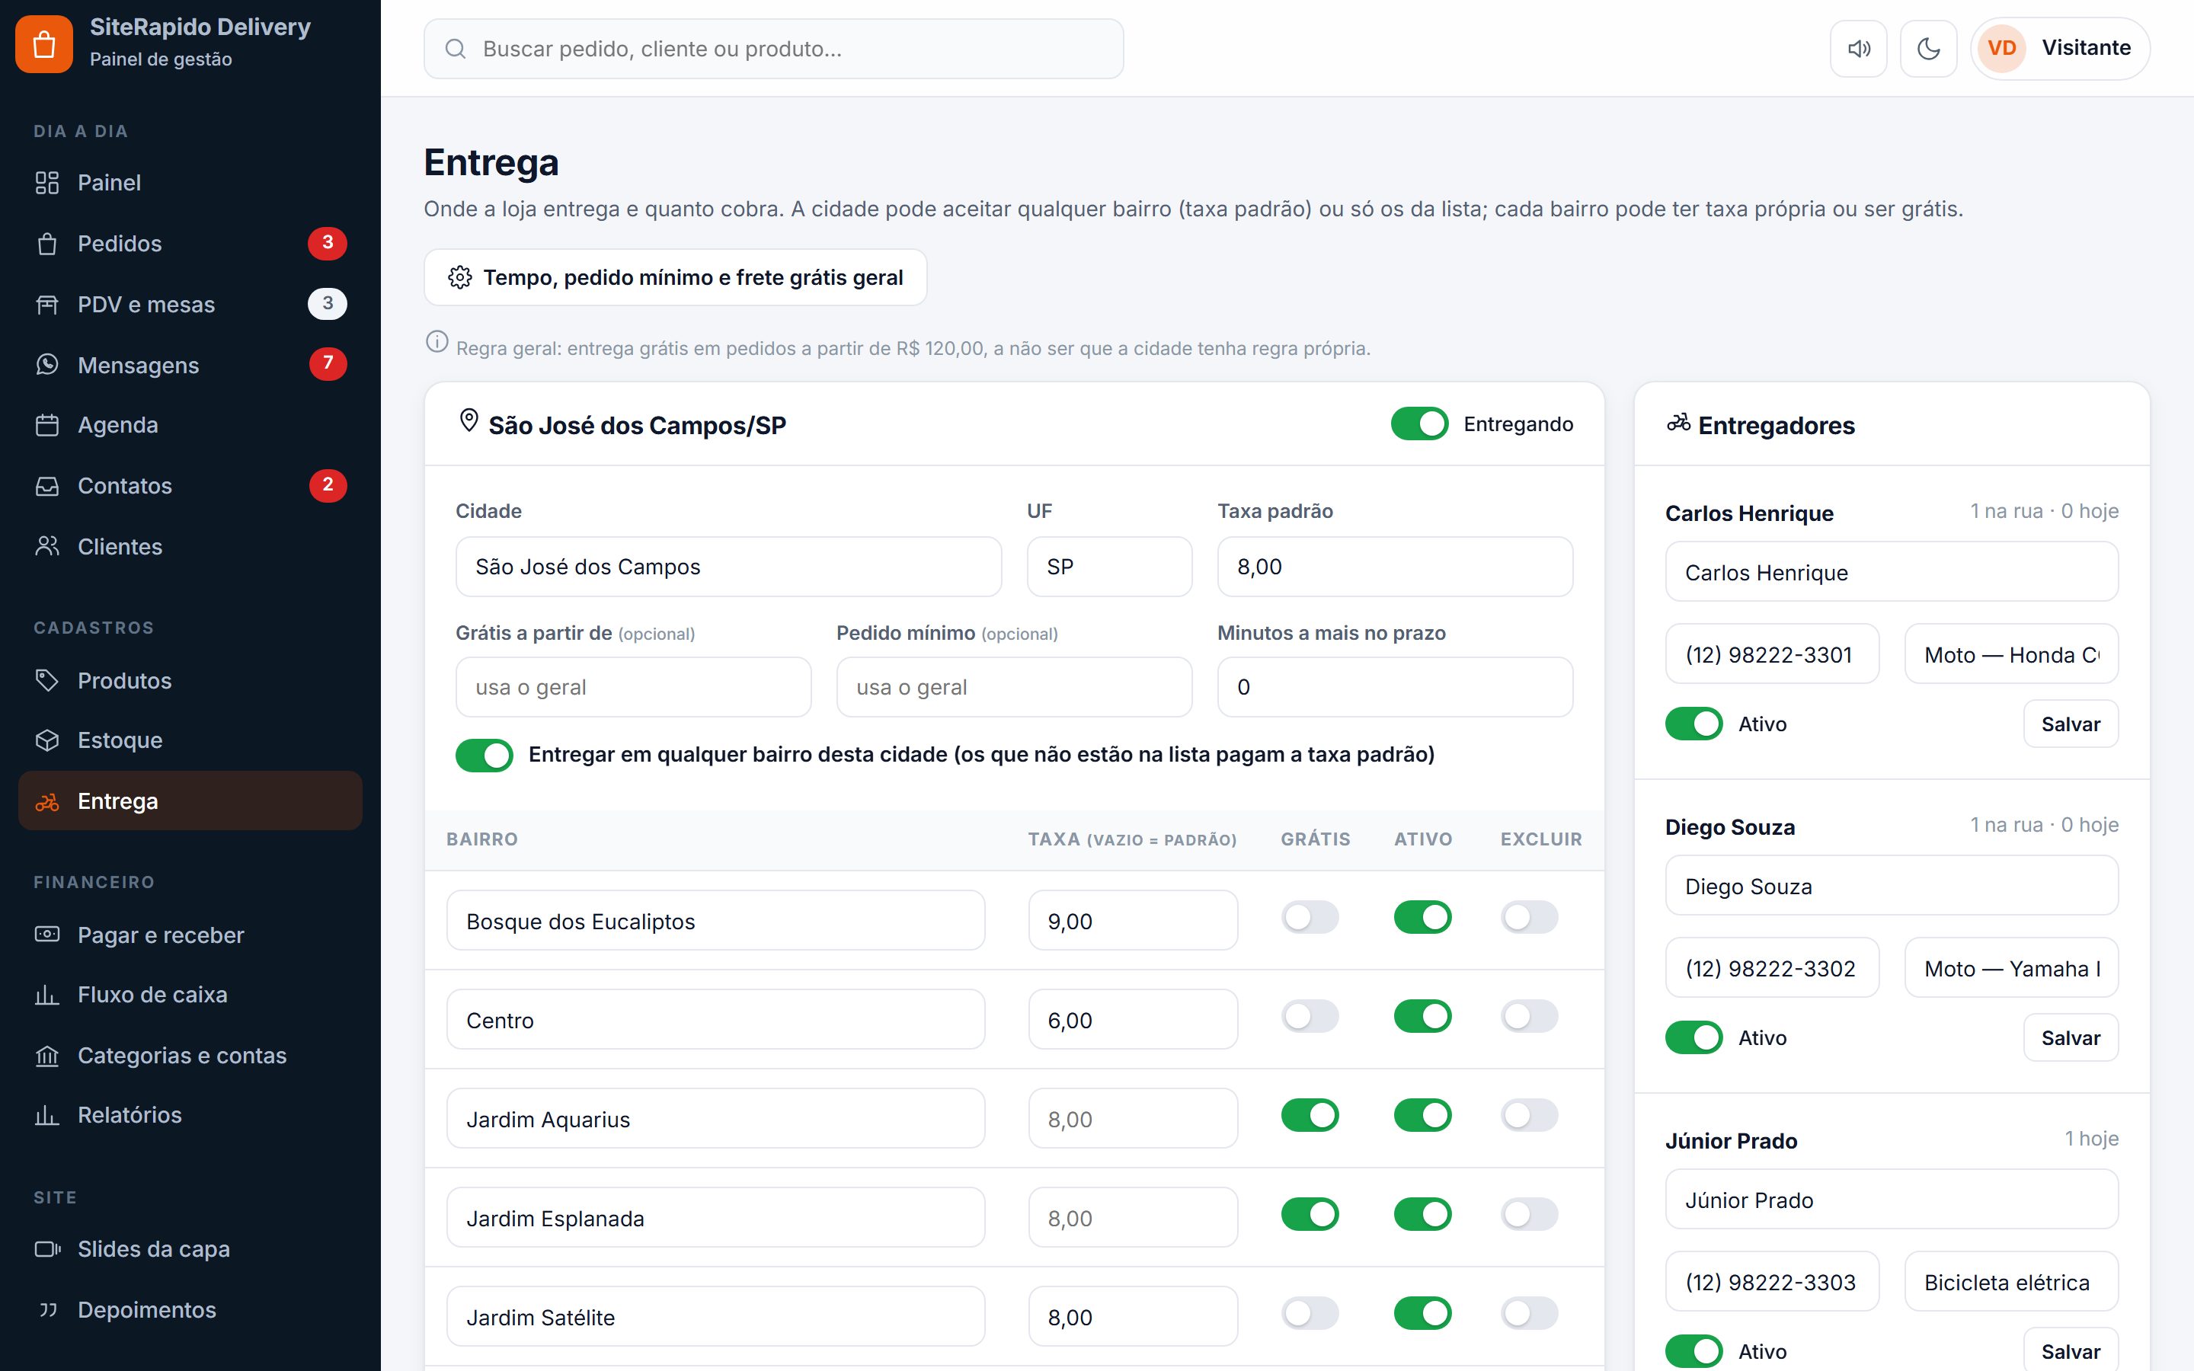The width and height of the screenshot is (2194, 1371).
Task: Click the info icon beside Regra geral
Action: [437, 342]
